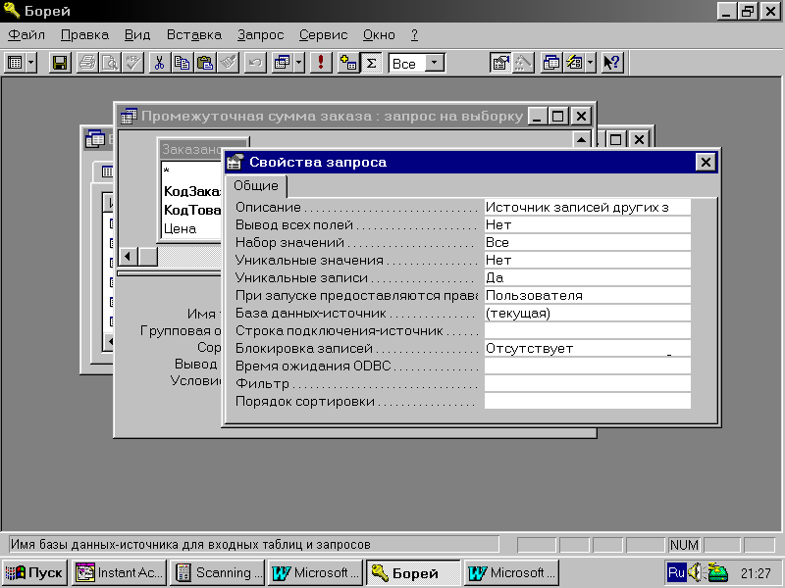Select the Общие tab in query properties
Image resolution: width=785 pixels, height=588 pixels.
[x=256, y=185]
